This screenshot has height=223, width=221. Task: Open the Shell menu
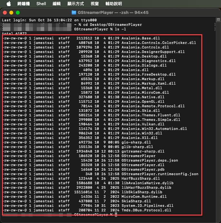(41, 4)
